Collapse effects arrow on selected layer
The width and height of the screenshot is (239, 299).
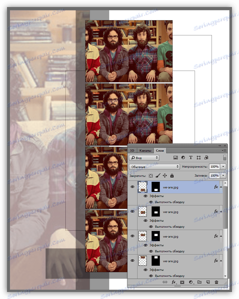point(221,187)
